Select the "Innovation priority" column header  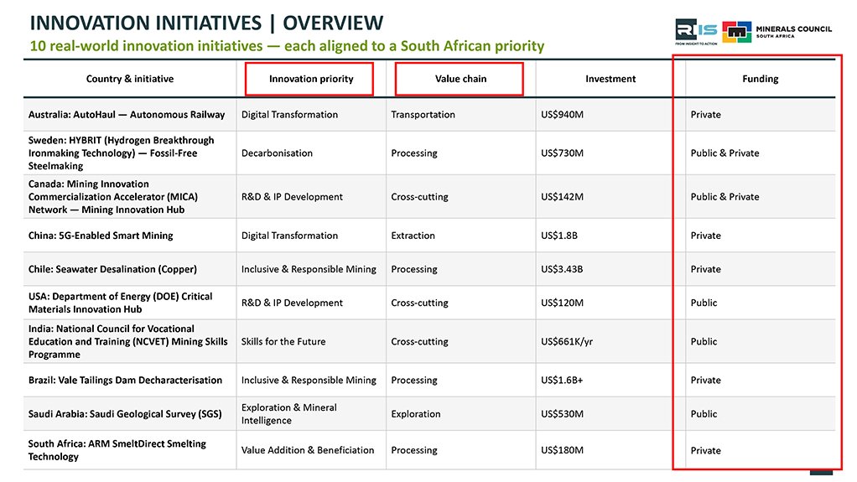click(311, 79)
